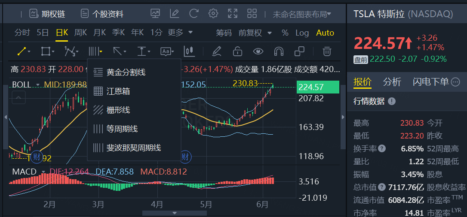467x217 pixels.
Task: Switch to the 分析 analysis tab
Action: tap(392, 82)
